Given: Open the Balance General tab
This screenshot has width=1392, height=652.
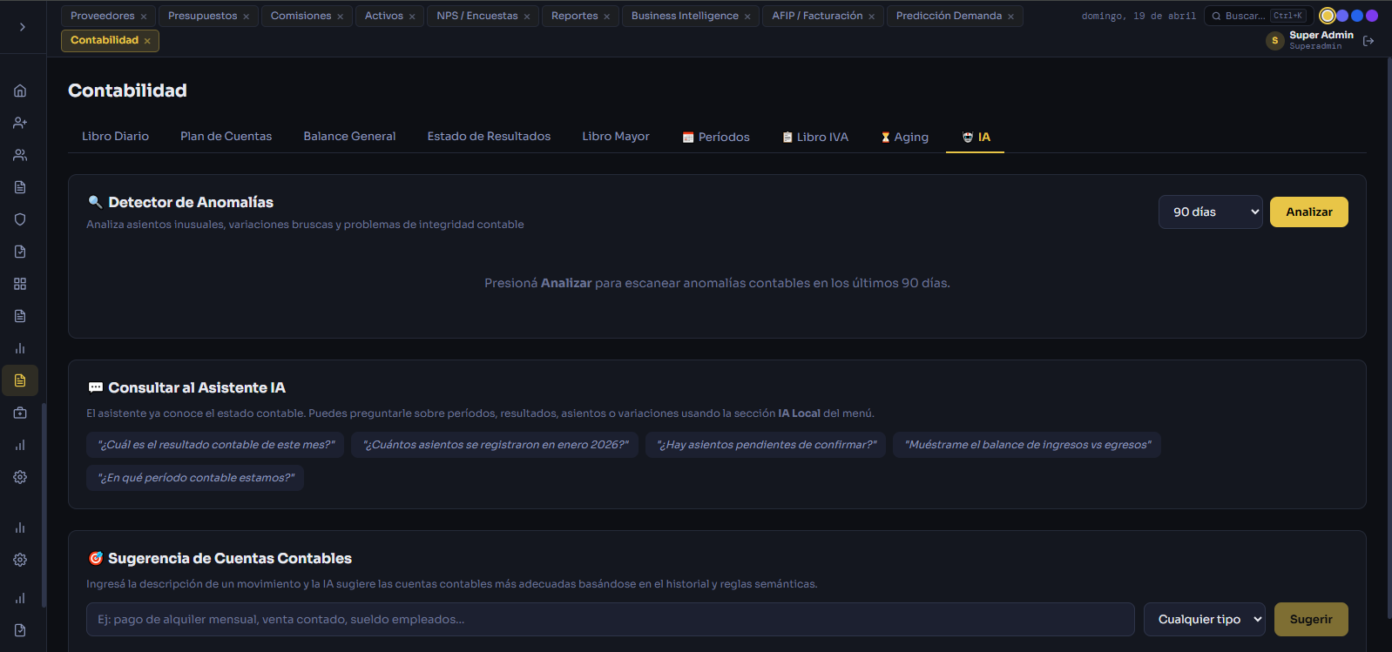Looking at the screenshot, I should click(x=349, y=137).
